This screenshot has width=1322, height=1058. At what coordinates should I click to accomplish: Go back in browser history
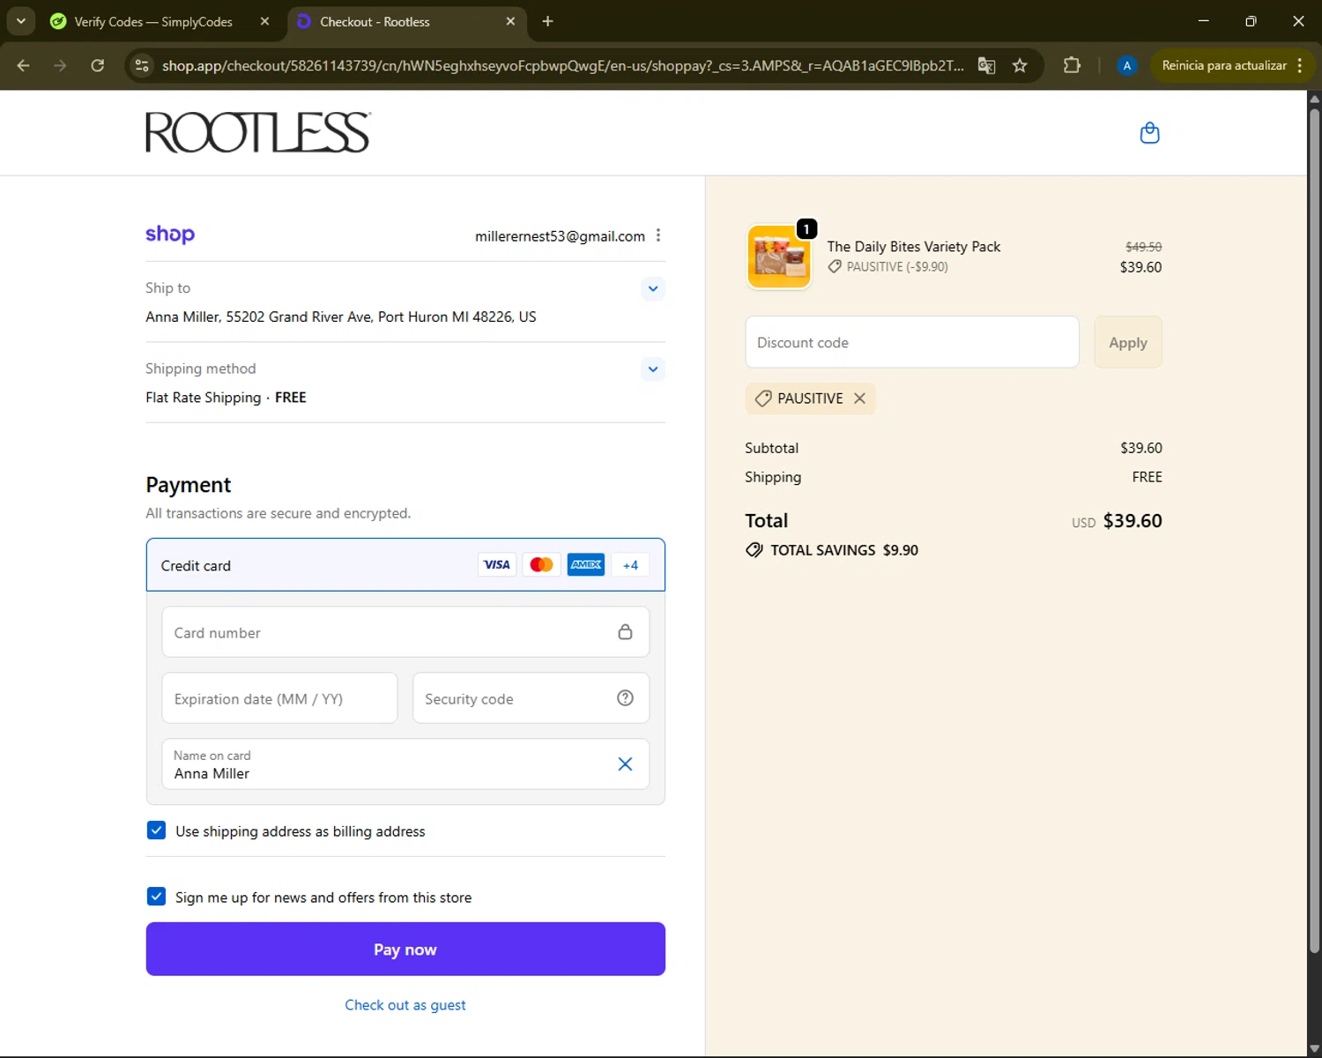(x=24, y=65)
